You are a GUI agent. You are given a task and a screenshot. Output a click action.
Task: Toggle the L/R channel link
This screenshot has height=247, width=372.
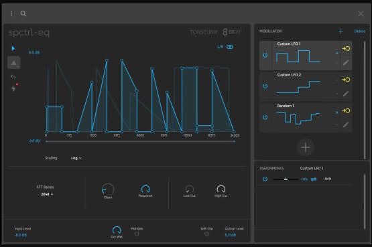[230, 47]
